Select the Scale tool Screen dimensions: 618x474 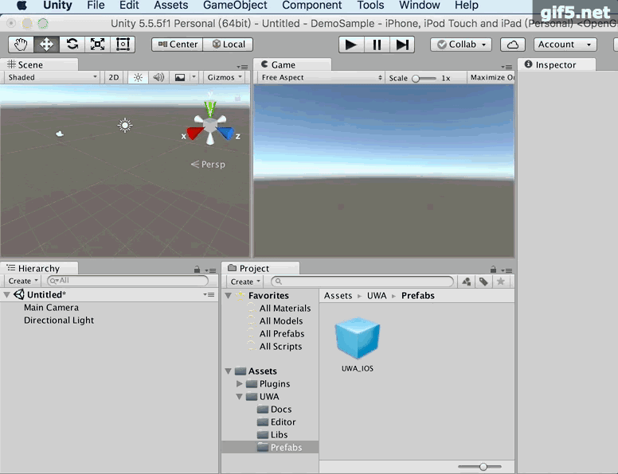coord(97,45)
